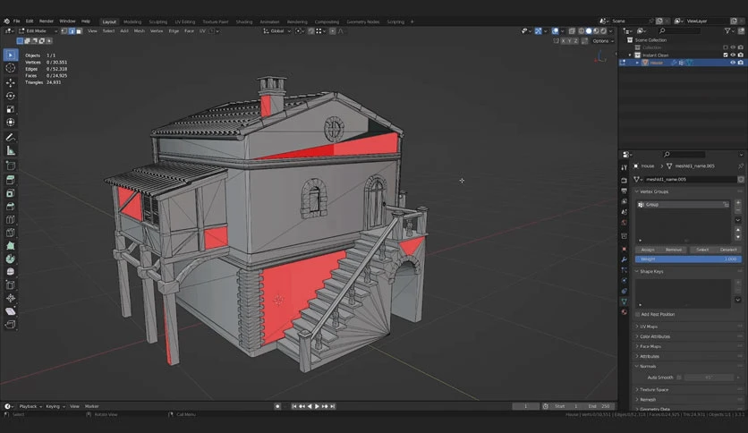Toggle X-ray display in viewport header

pos(572,31)
